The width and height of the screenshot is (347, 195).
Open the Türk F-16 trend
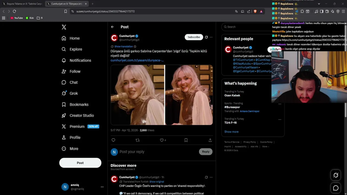[230, 123]
